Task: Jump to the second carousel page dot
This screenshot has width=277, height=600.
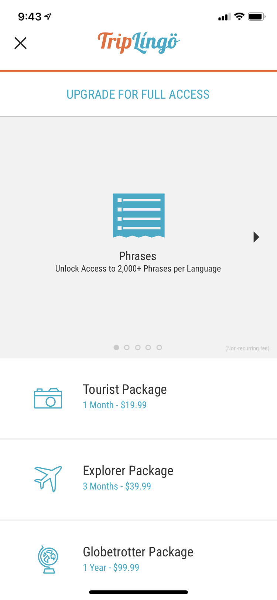Action: click(127, 347)
